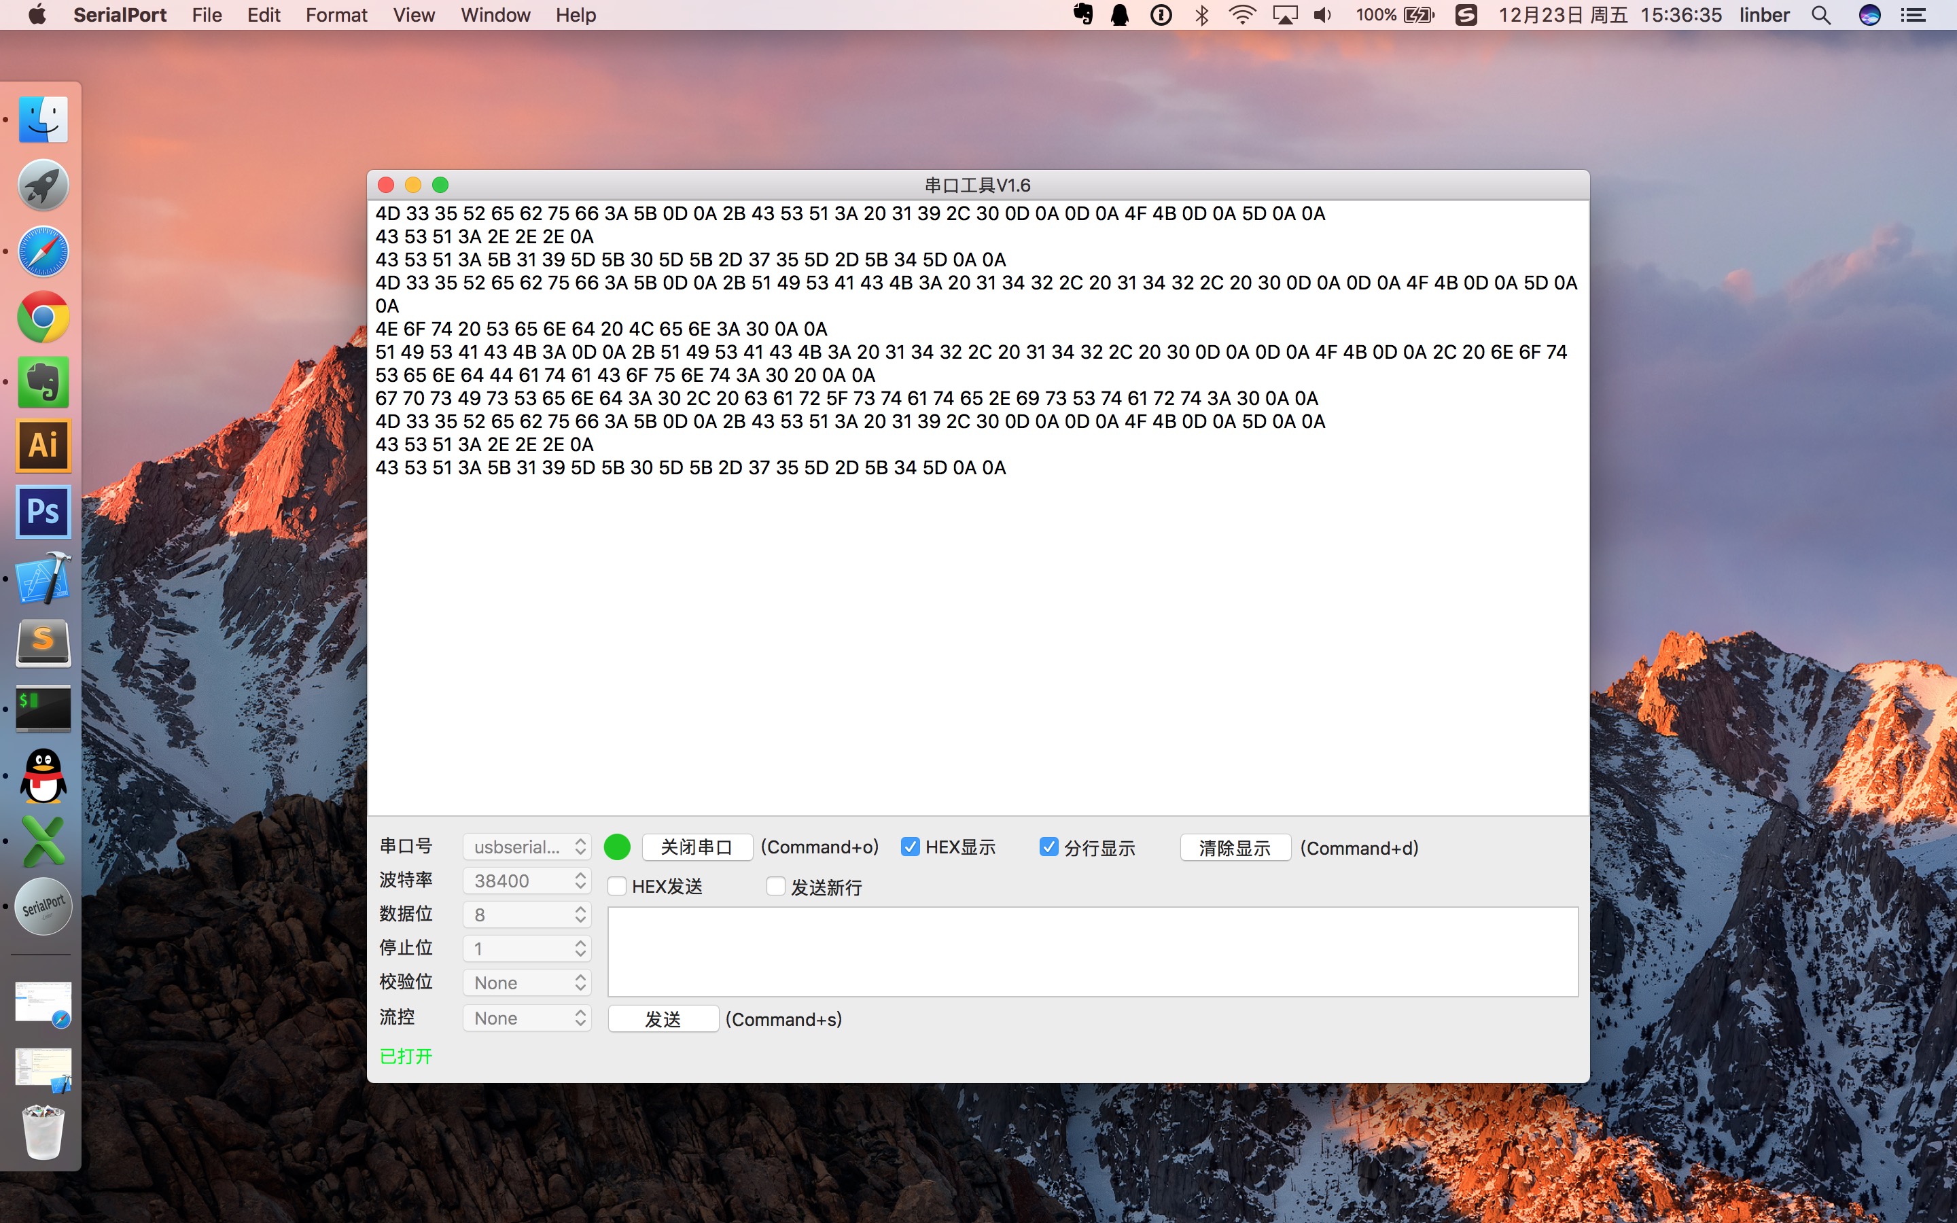Image resolution: width=1957 pixels, height=1223 pixels.
Task: Open the Format menu
Action: point(336,16)
